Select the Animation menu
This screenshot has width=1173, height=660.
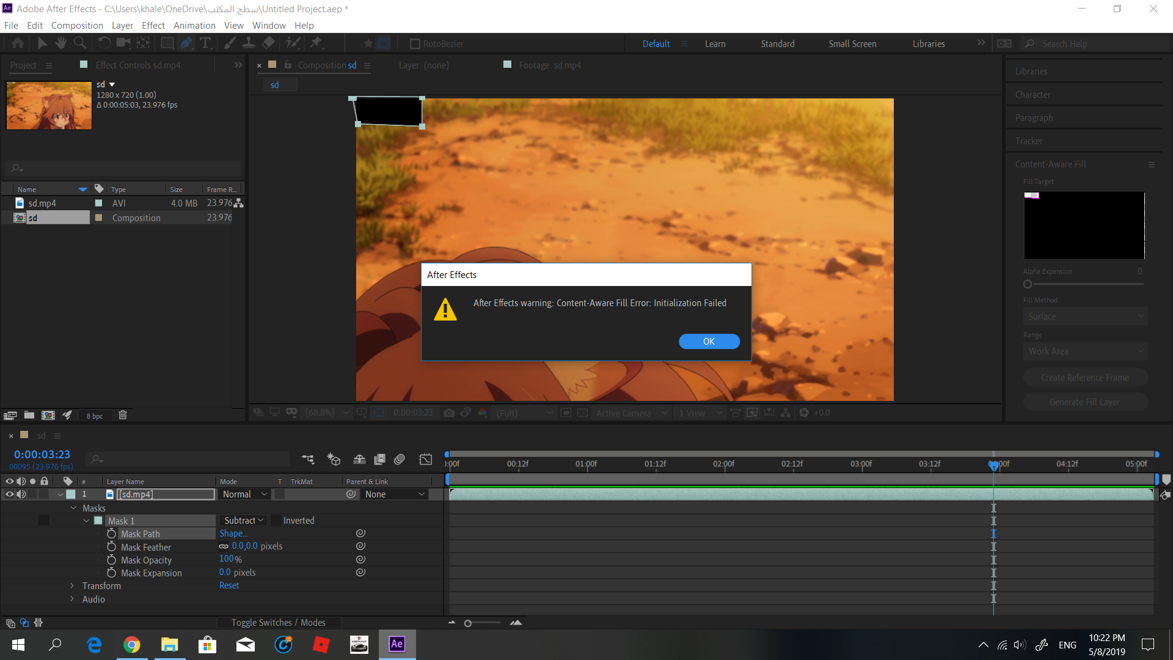click(193, 25)
